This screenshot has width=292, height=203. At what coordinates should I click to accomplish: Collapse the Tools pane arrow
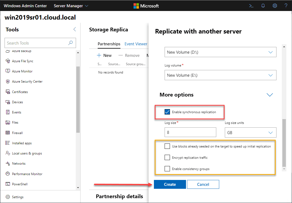click(75, 29)
